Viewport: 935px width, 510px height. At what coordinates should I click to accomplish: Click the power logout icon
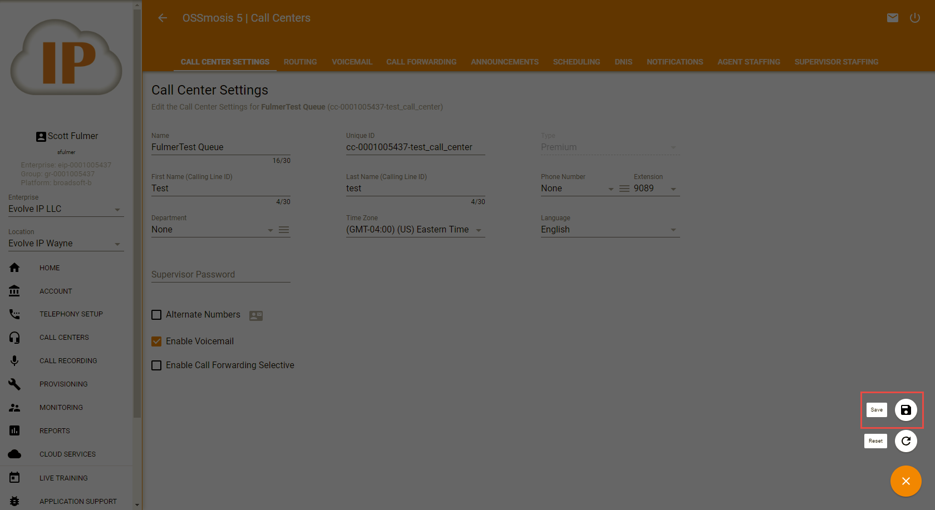click(x=914, y=18)
